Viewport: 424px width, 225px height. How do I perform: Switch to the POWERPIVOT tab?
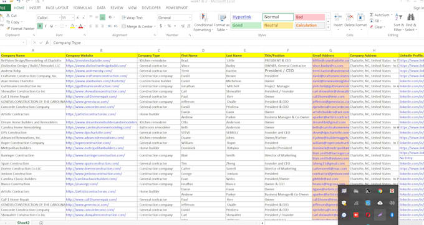point(176,8)
